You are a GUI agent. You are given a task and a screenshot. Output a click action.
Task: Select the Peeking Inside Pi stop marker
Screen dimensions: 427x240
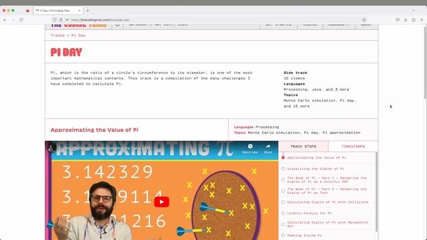[283, 235]
